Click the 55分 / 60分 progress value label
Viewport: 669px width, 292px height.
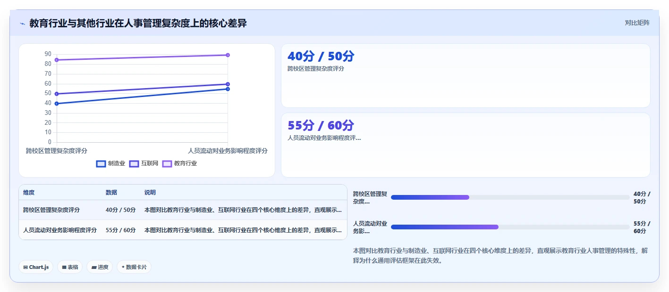642,227
